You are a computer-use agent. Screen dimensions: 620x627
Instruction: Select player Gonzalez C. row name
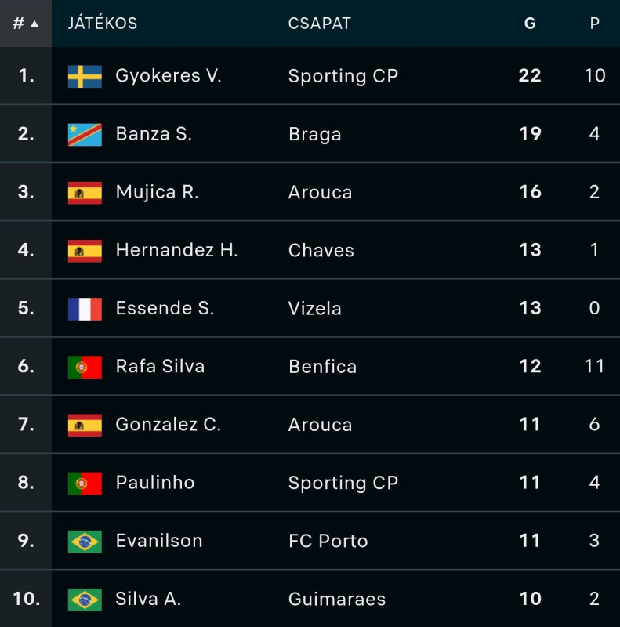168,424
